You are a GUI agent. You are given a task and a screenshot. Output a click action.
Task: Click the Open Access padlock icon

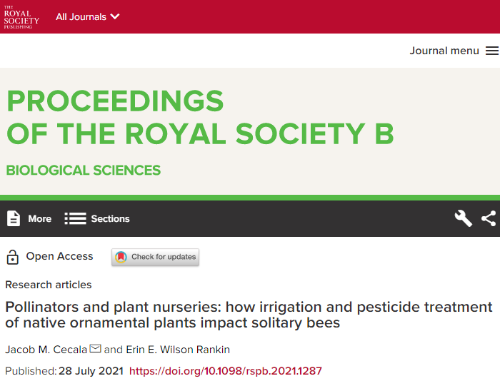coord(12,257)
